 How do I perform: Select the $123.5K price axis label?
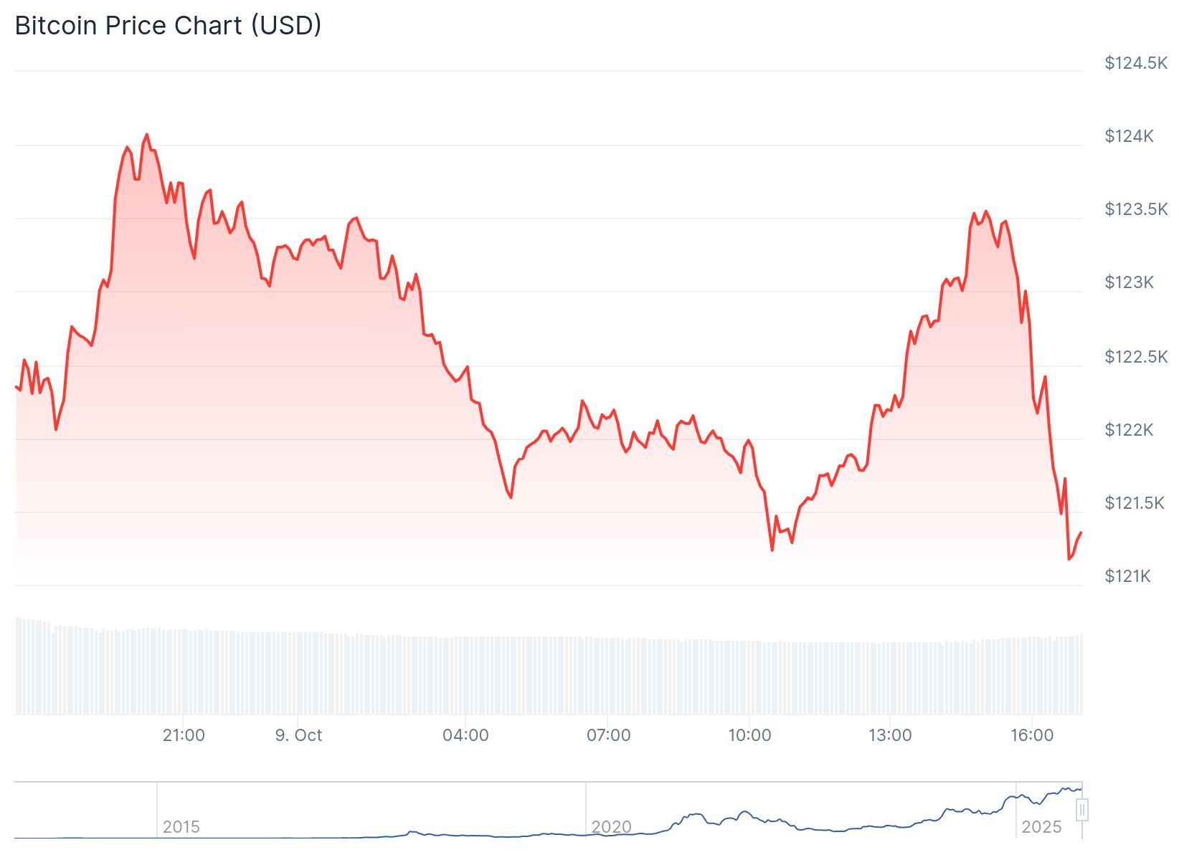tap(1136, 209)
